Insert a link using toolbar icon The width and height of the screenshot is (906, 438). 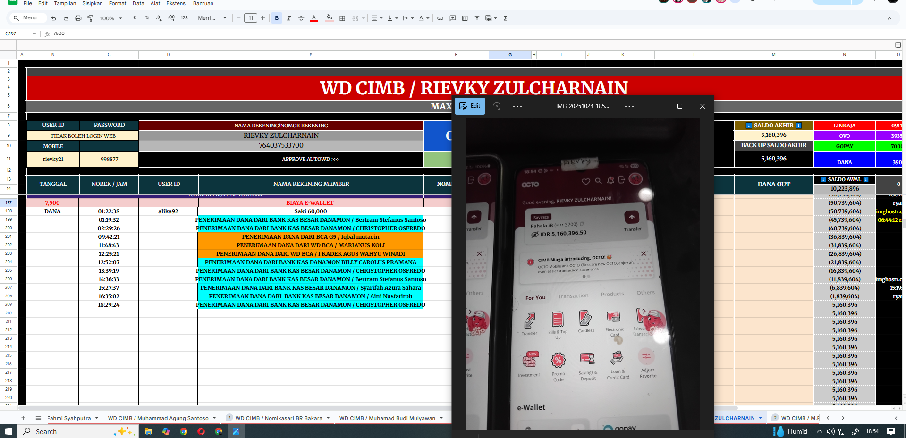pyautogui.click(x=440, y=18)
